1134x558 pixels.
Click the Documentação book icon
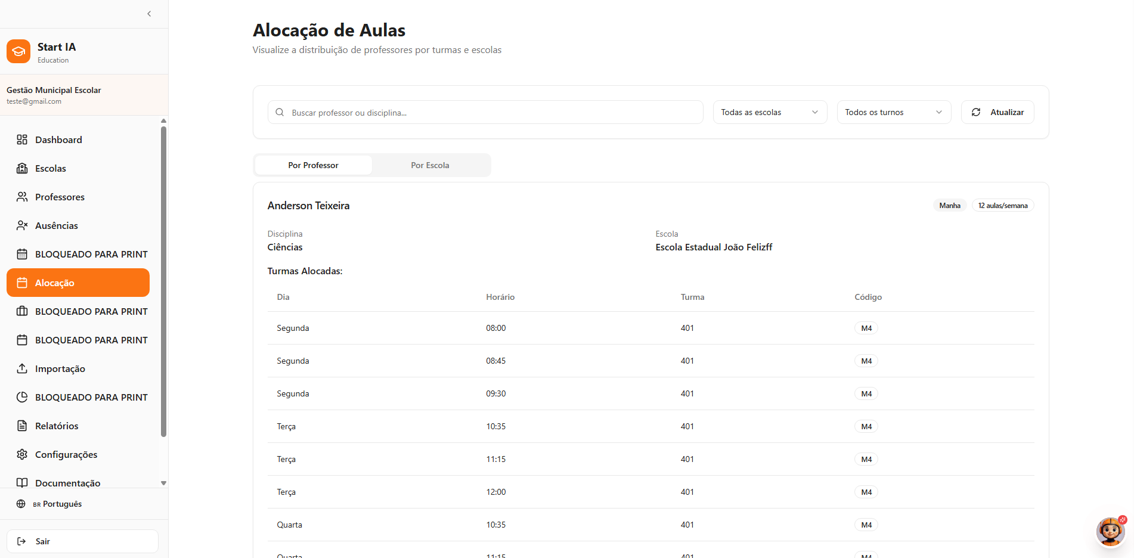point(22,482)
